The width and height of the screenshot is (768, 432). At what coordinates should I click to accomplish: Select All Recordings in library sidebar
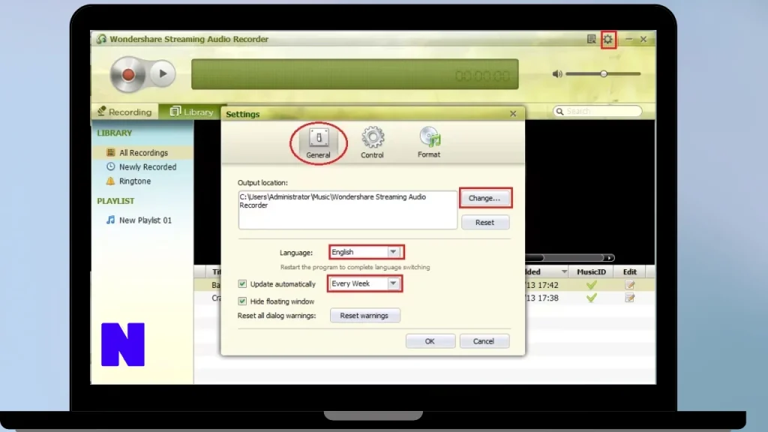pyautogui.click(x=142, y=153)
